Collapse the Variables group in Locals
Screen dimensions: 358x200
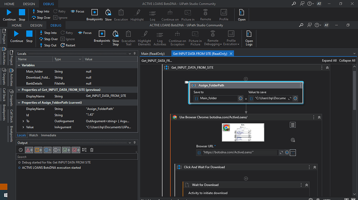(19, 65)
